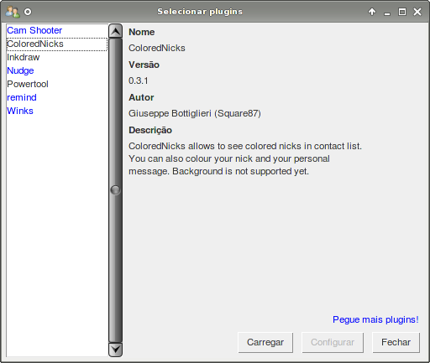Screen dimensions: 430x363
Task: Click version value 0.3.1
Action: [x=139, y=80]
